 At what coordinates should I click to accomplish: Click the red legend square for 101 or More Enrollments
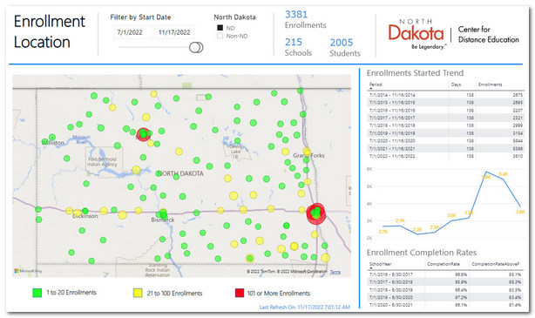tap(240, 293)
